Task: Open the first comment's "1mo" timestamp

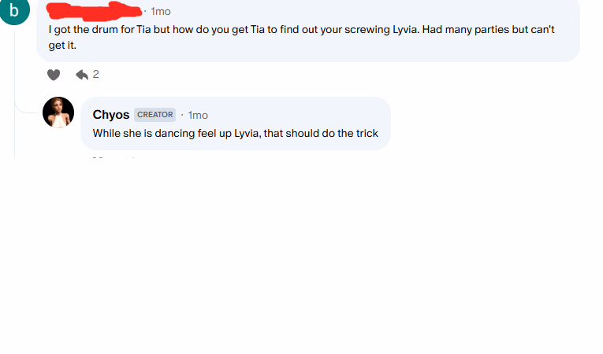Action: click(x=160, y=12)
